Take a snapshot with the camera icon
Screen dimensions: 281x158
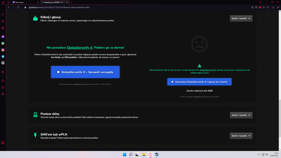[x=256, y=7]
